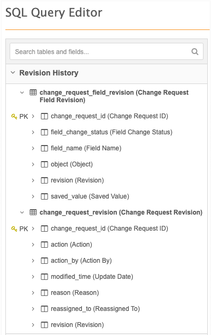The image size is (211, 335).
Task: Select revision (Revision) under field revision table
Action: tap(77, 180)
